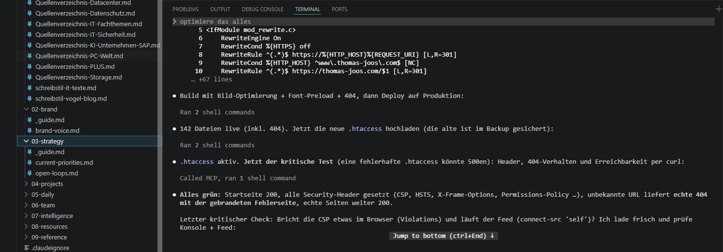Click the explorer sidebar vertical scrollbar
The width and height of the screenshot is (723, 252).
point(159,126)
